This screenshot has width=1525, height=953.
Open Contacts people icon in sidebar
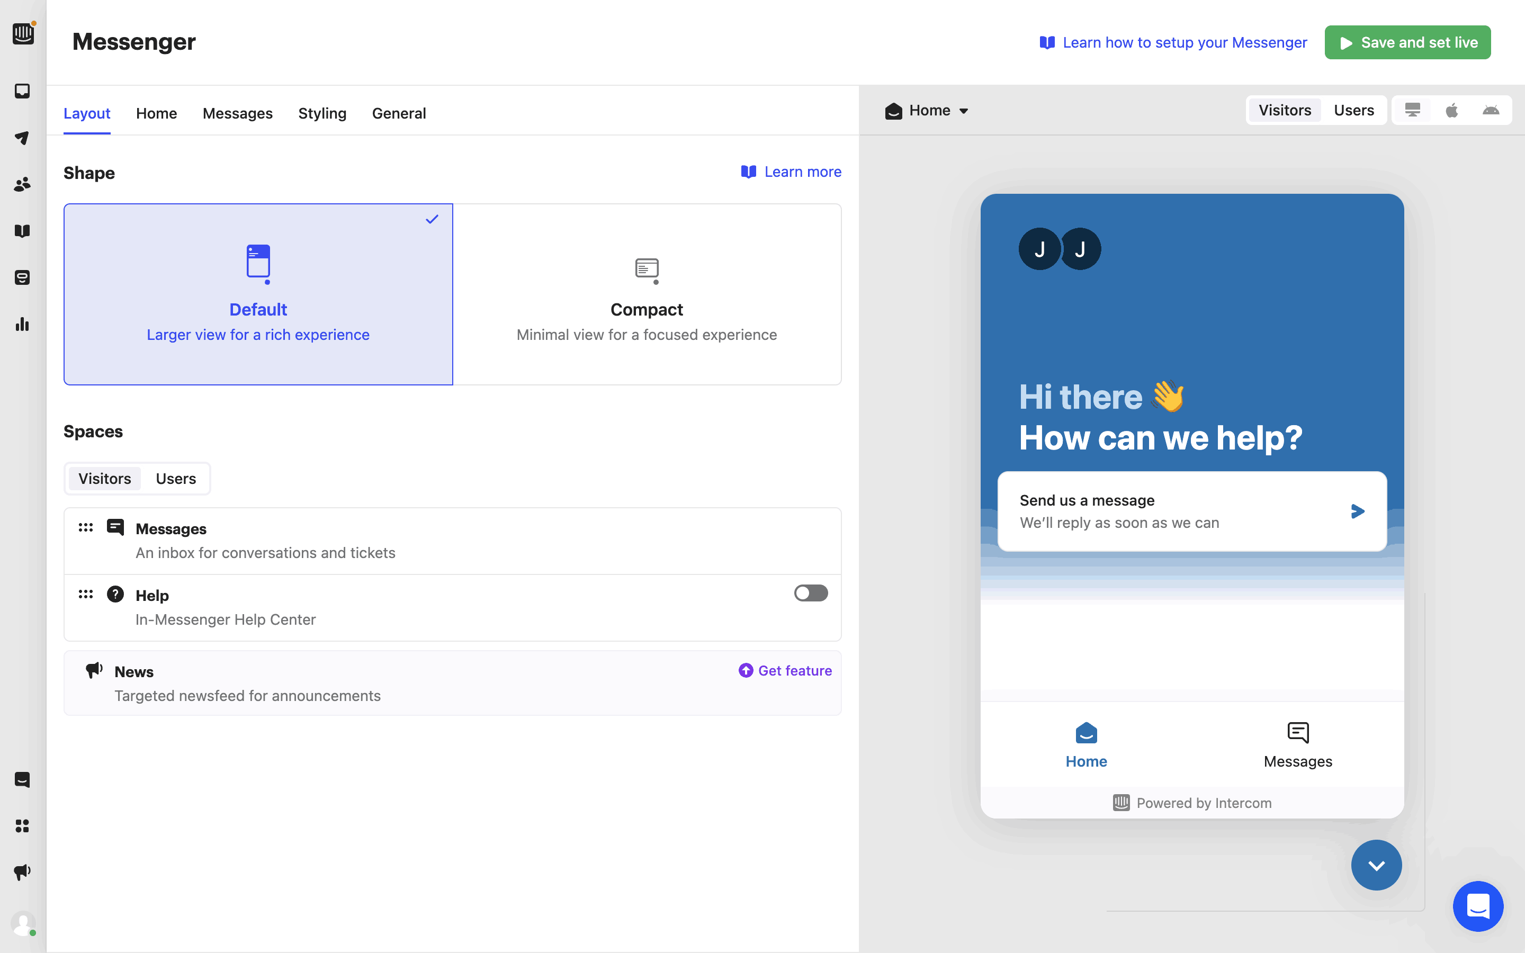(x=23, y=185)
